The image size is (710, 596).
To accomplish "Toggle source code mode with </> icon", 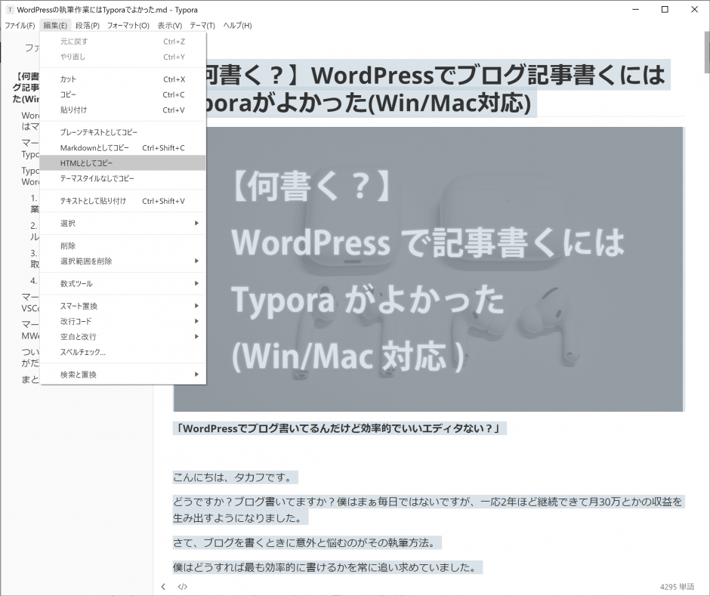I will point(181,586).
